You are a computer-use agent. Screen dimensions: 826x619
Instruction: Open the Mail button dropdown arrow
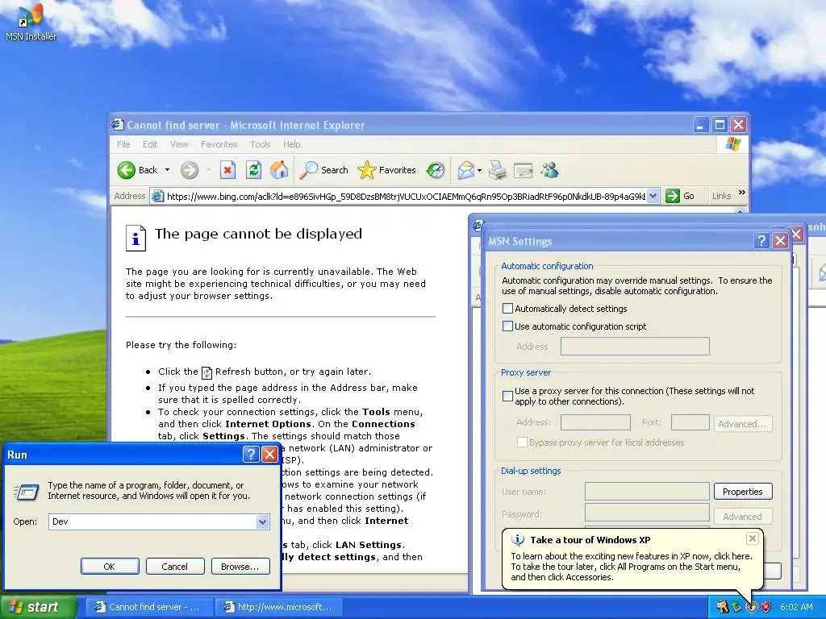[479, 170]
